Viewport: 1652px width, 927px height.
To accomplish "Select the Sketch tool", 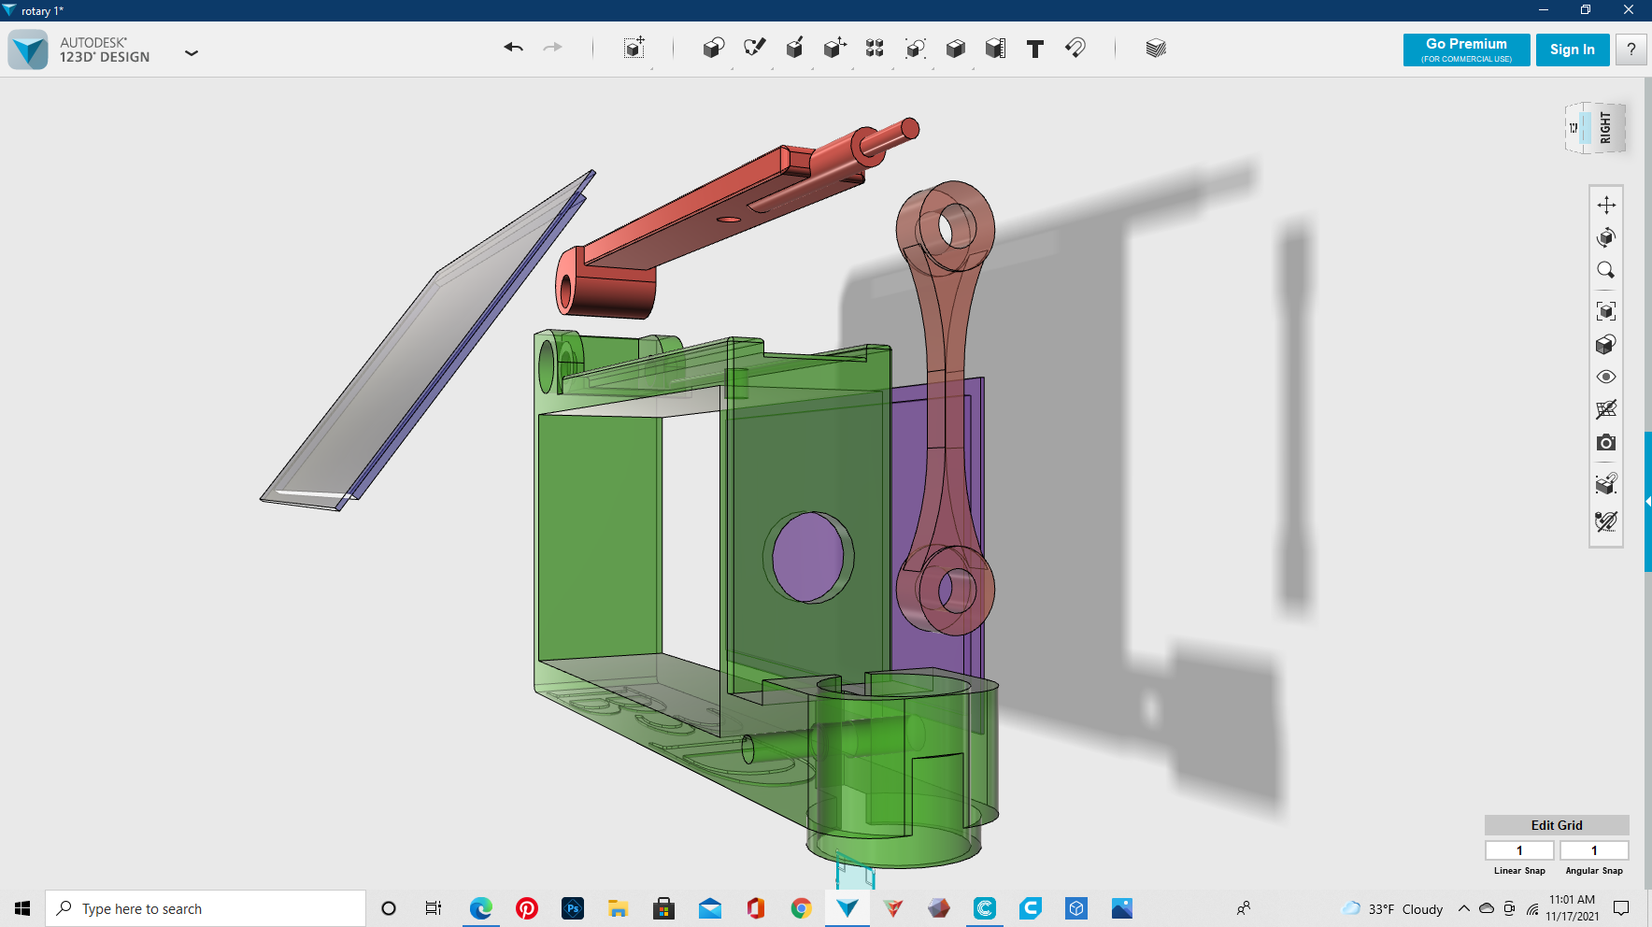I will click(754, 48).
